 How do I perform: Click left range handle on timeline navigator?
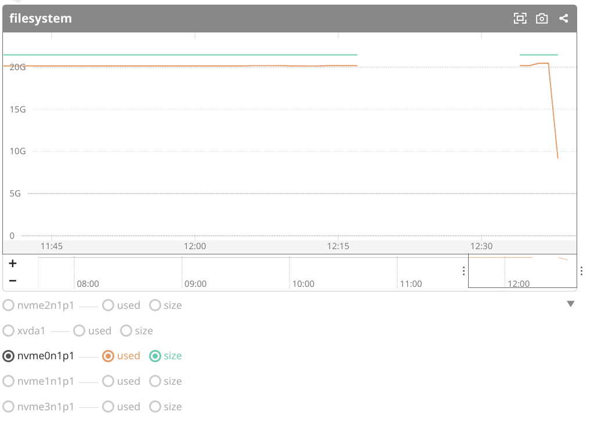[x=463, y=271]
